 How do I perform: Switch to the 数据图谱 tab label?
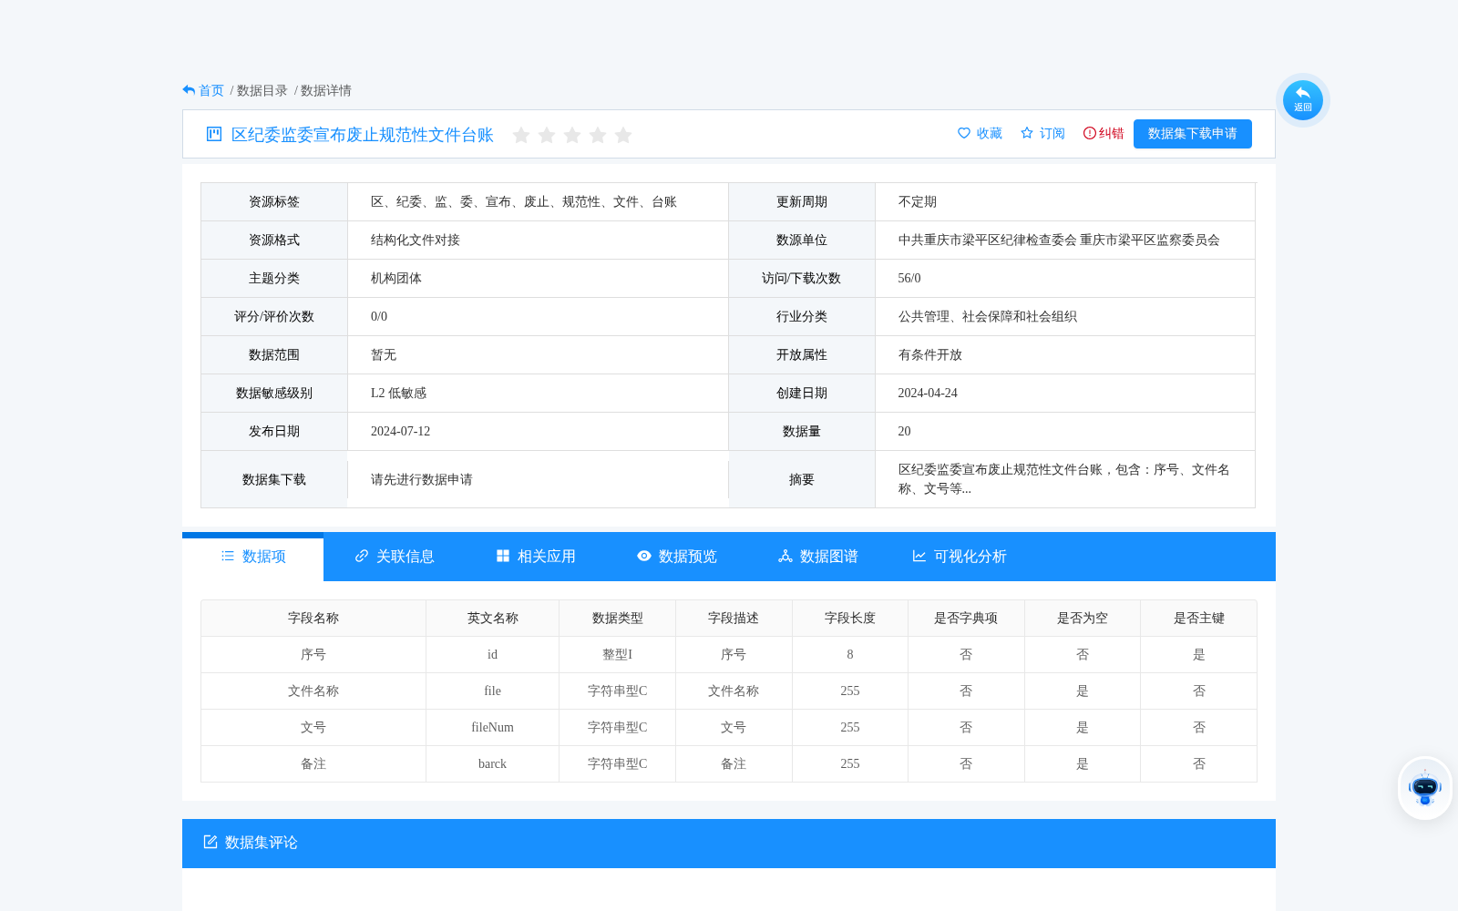pos(829,557)
